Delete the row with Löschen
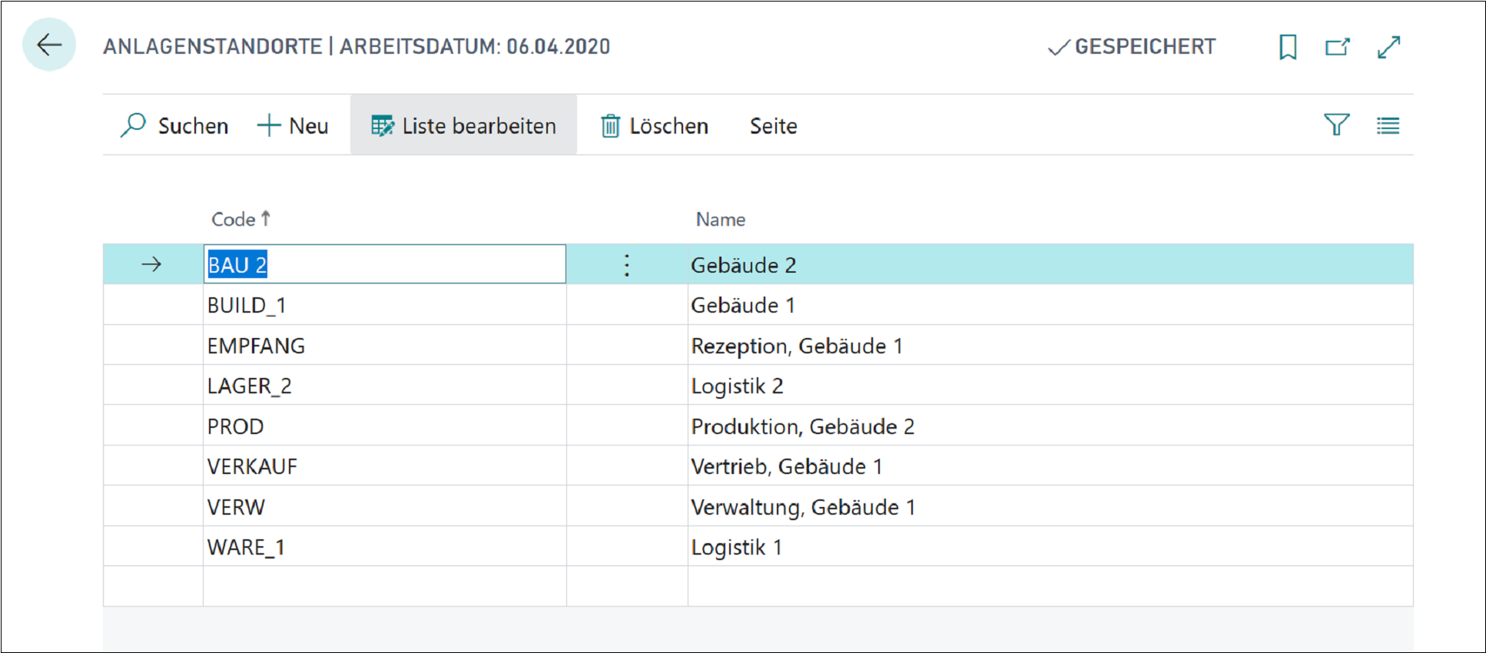The image size is (1486, 653). click(x=654, y=125)
